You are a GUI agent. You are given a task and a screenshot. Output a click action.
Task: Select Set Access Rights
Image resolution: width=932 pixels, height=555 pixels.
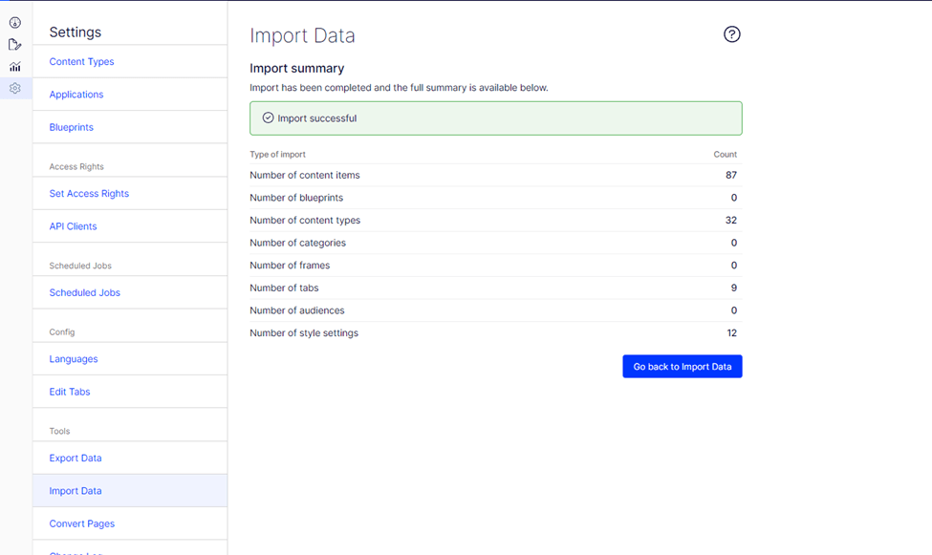[x=89, y=194]
